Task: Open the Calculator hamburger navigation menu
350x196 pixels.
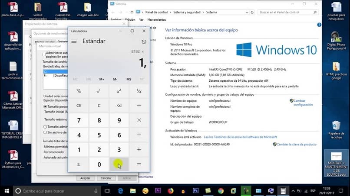Action: click(74, 42)
